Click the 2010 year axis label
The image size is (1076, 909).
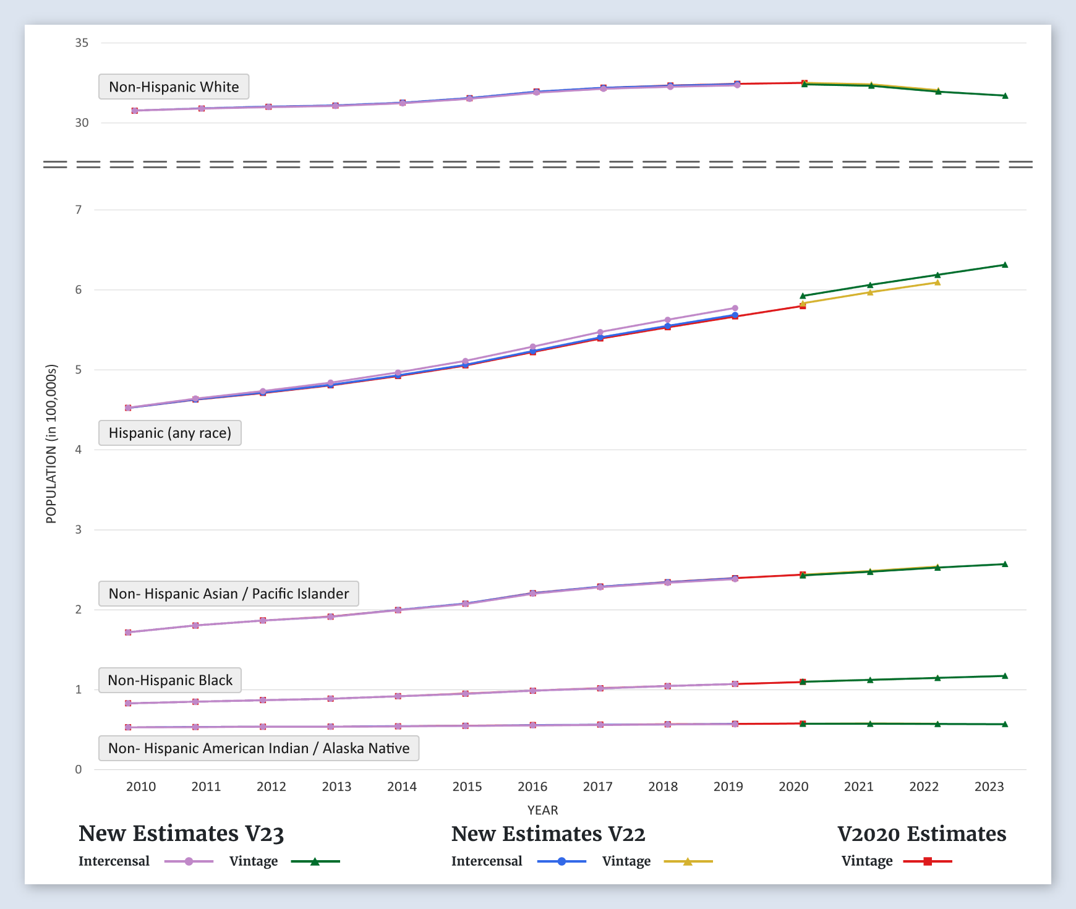tap(141, 787)
